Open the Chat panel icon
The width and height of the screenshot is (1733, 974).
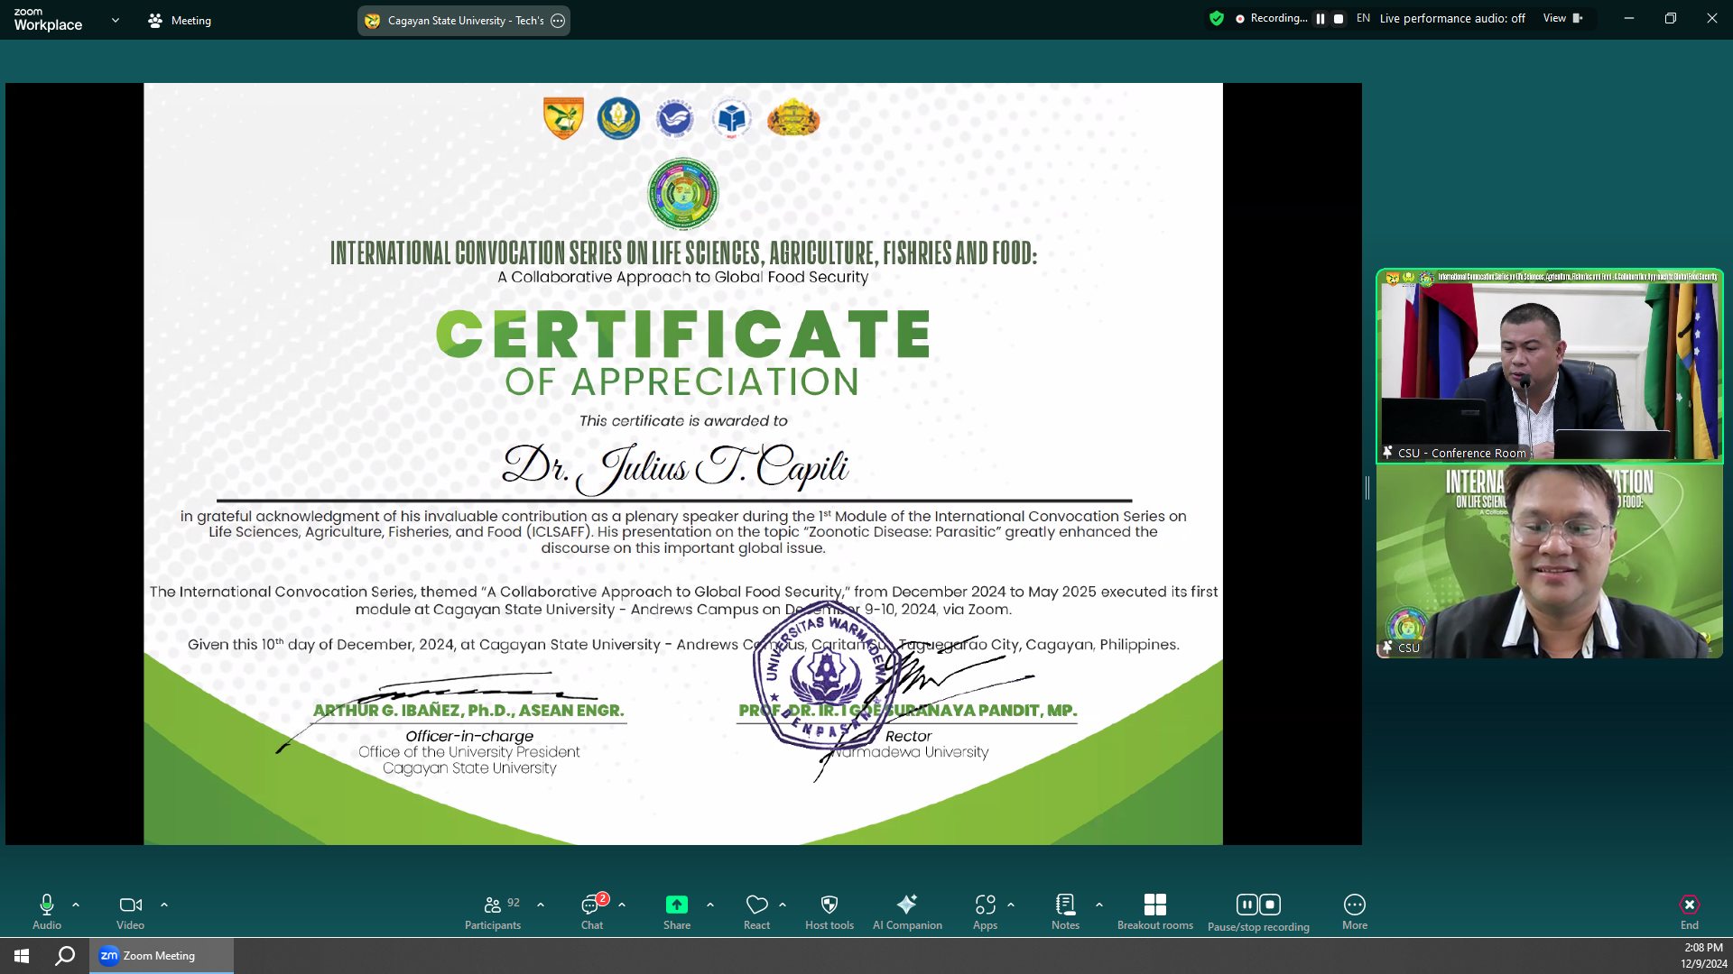[x=591, y=905]
